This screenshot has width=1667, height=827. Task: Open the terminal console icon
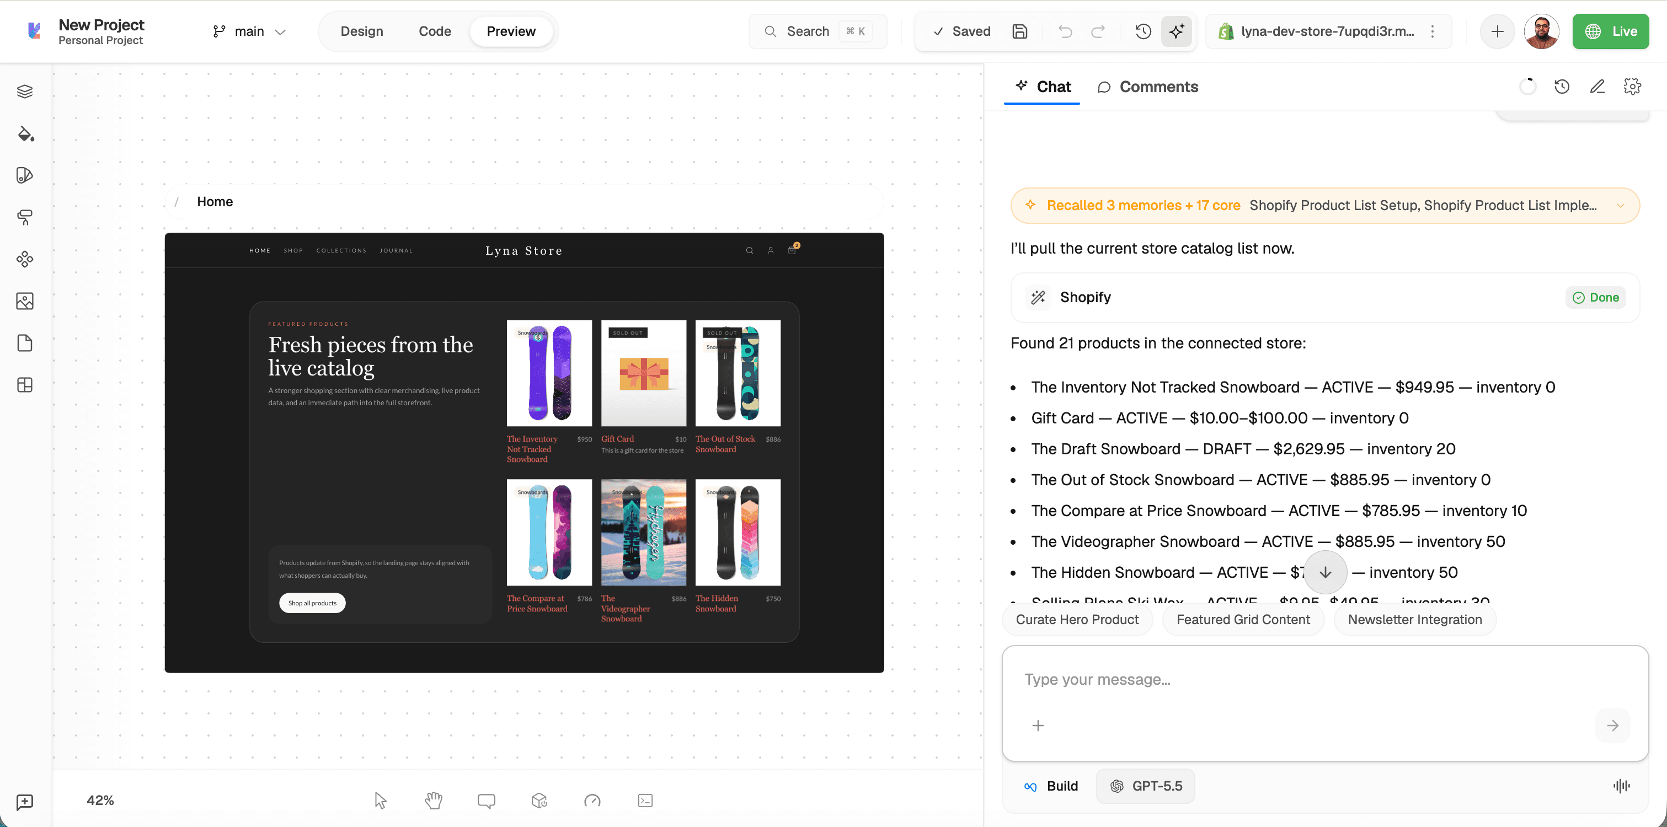pos(645,801)
